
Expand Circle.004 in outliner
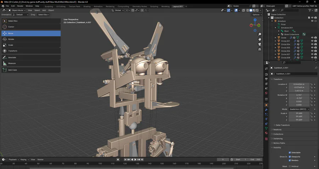point(276,44)
